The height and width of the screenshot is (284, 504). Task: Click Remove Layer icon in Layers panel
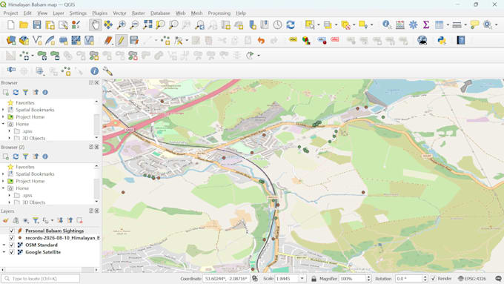click(x=79, y=221)
